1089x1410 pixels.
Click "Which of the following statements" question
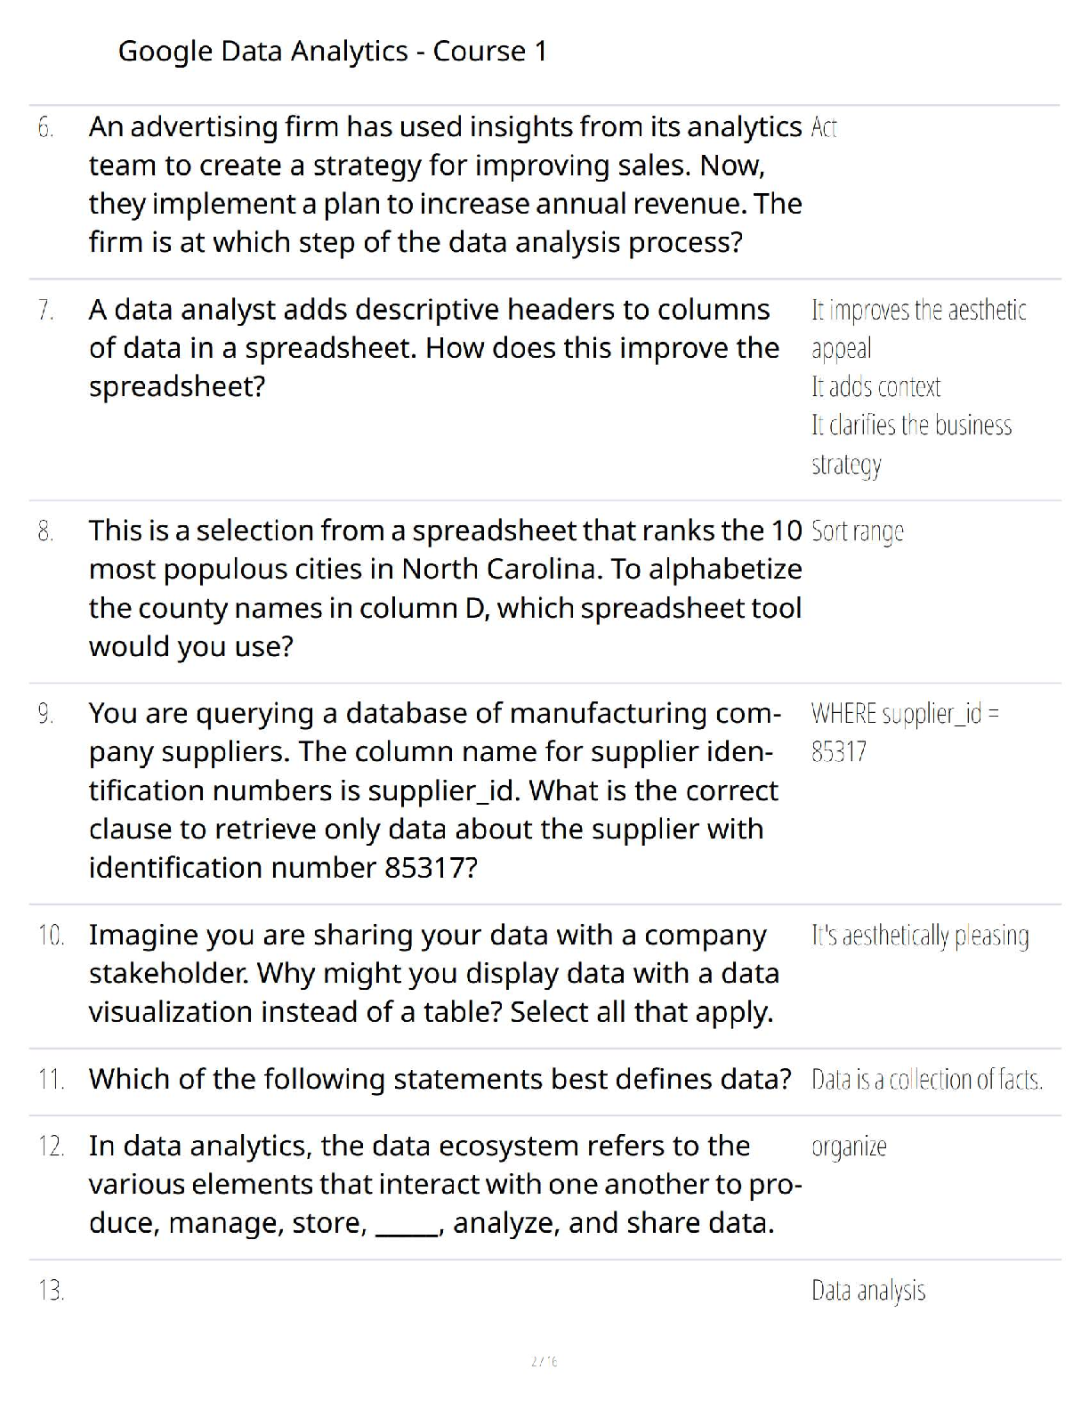(440, 1080)
